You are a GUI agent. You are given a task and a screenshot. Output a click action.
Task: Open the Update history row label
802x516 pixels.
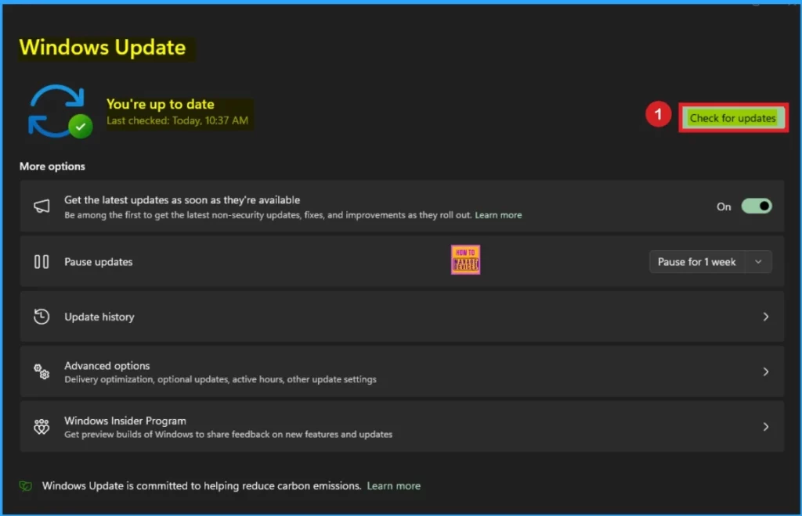(99, 317)
